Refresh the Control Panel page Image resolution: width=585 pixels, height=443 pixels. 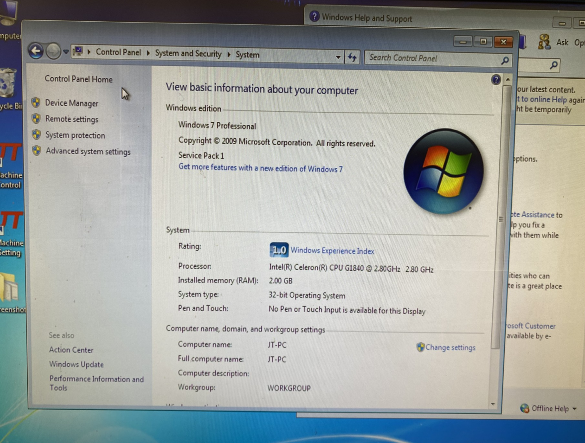(x=352, y=57)
